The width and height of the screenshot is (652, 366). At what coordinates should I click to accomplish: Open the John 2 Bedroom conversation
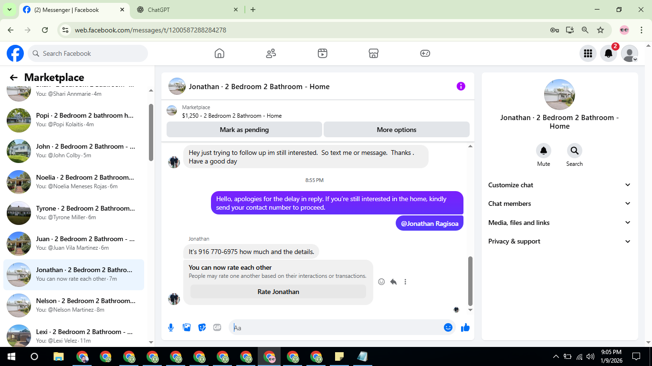pos(74,151)
